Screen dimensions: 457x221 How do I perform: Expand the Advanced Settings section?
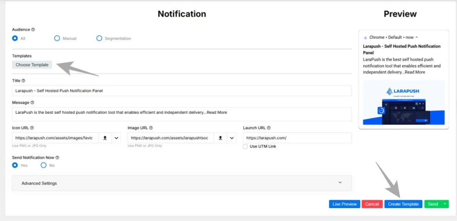click(182, 183)
